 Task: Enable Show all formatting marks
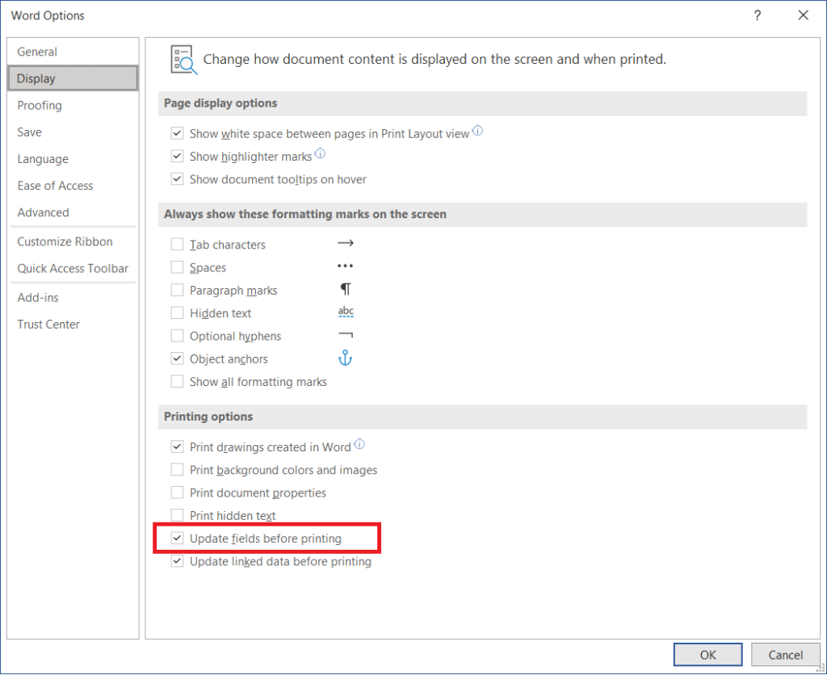pyautogui.click(x=177, y=381)
